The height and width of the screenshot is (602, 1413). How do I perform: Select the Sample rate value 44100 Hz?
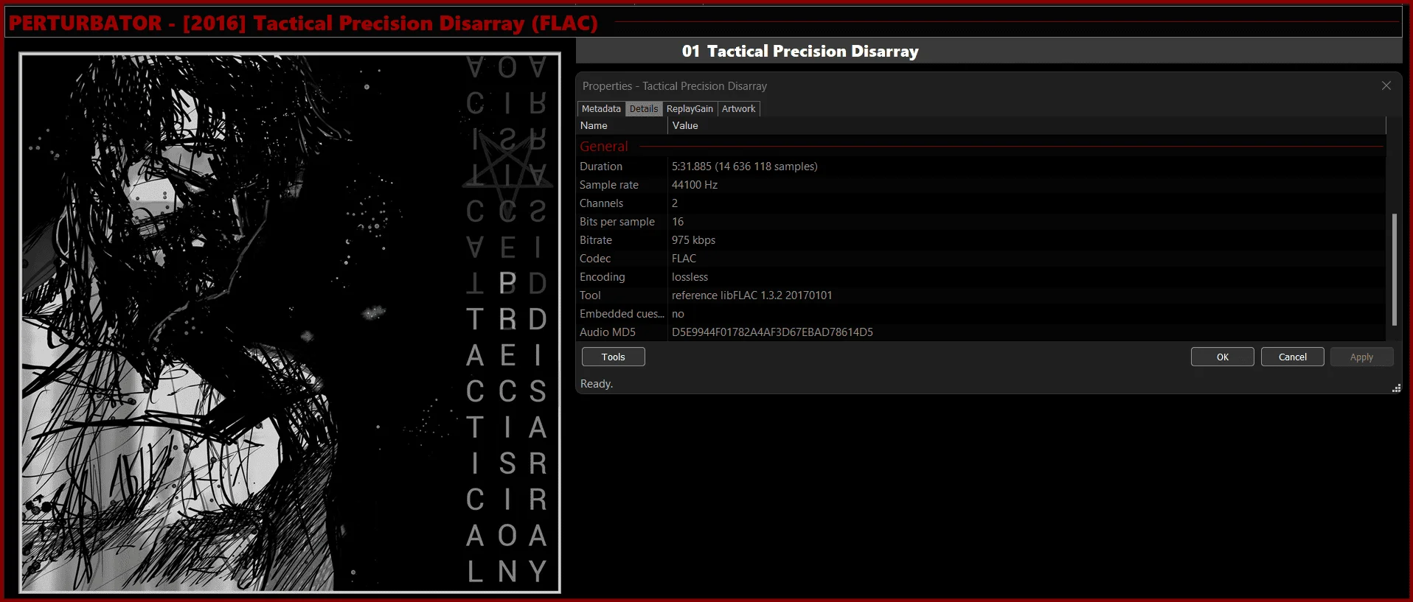pyautogui.click(x=694, y=185)
